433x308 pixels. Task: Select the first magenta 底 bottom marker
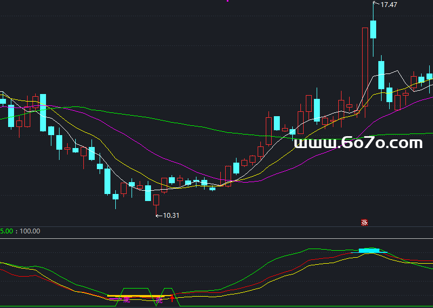tap(127, 299)
